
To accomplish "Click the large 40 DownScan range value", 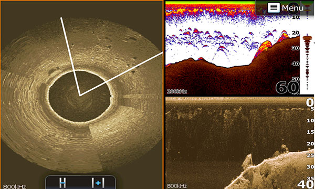I will (x=306, y=184).
